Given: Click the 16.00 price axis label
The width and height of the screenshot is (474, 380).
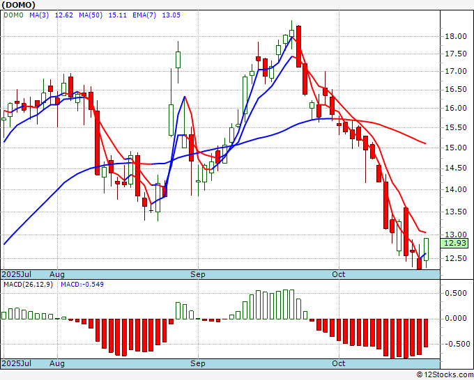Looking at the screenshot, I should pos(456,108).
